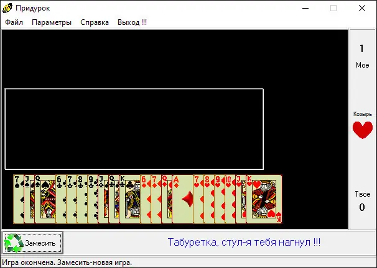Select the ace of diamonds card
Viewport: 377px width, 268px height.
(183, 199)
